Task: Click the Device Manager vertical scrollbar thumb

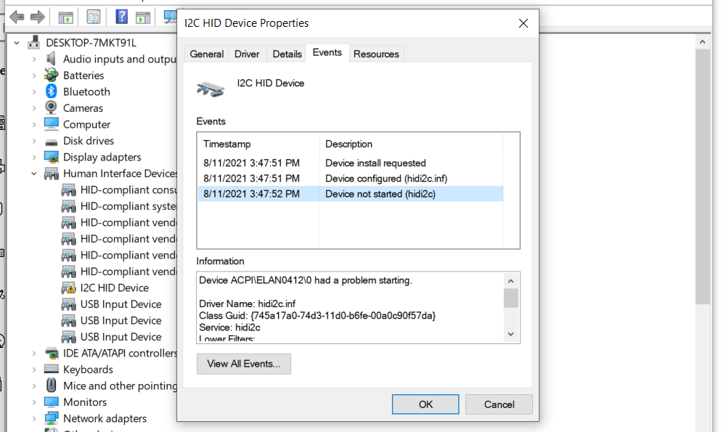Action: pyautogui.click(x=702, y=176)
